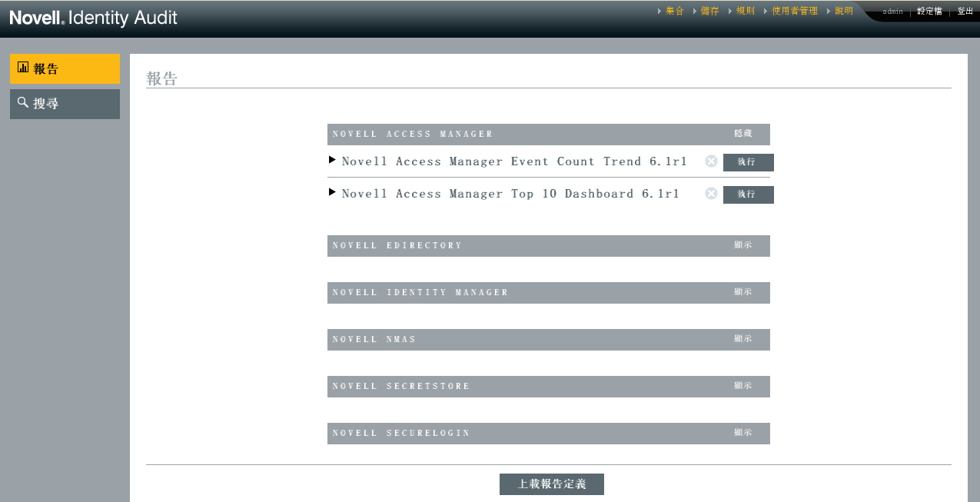Click the 登出 logout link

coord(965,12)
